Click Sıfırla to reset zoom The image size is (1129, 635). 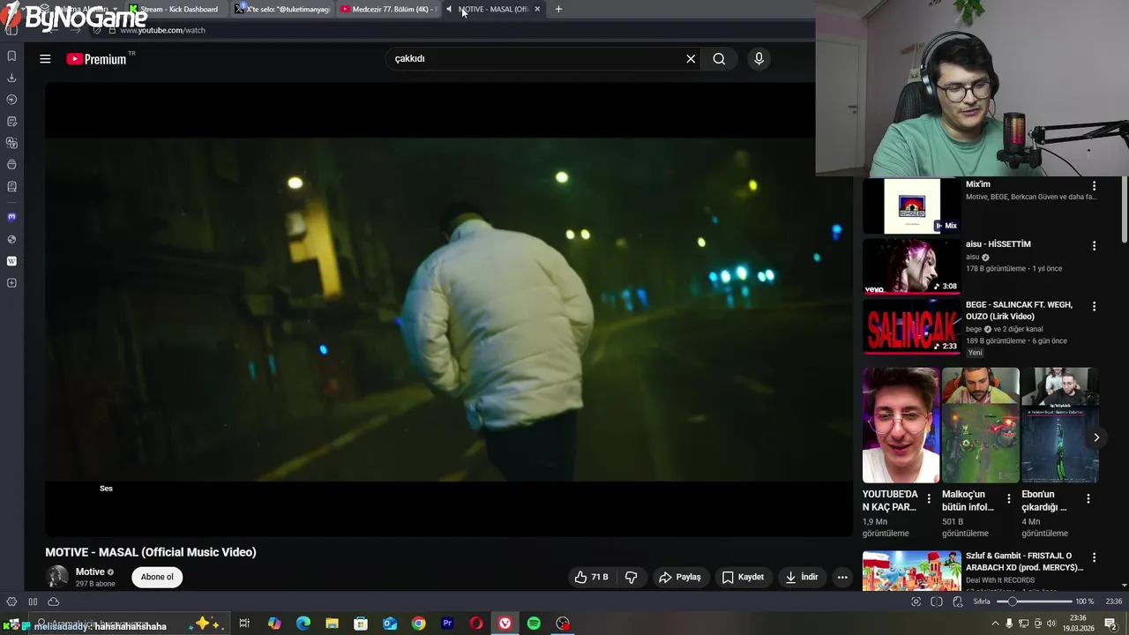click(982, 601)
